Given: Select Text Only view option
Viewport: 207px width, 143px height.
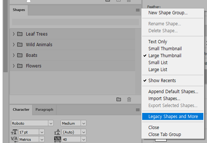Looking at the screenshot, I should coord(173,42).
